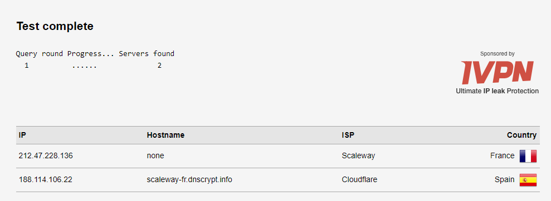Viewport: 551px width, 201px height.
Task: Click the 'none' hostname cell
Action: tap(155, 156)
